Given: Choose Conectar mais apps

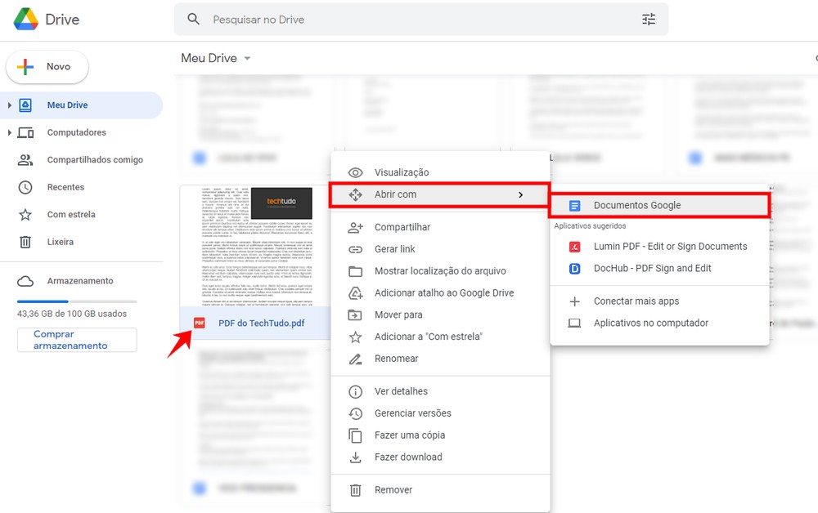Looking at the screenshot, I should [x=659, y=301].
